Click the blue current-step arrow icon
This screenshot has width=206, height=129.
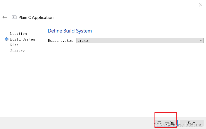coord(7,39)
